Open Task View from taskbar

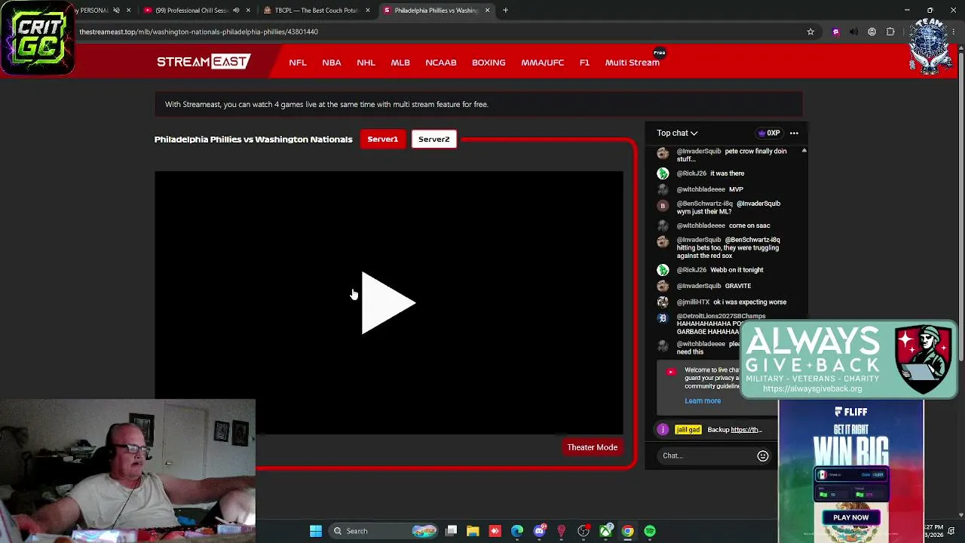(x=451, y=531)
